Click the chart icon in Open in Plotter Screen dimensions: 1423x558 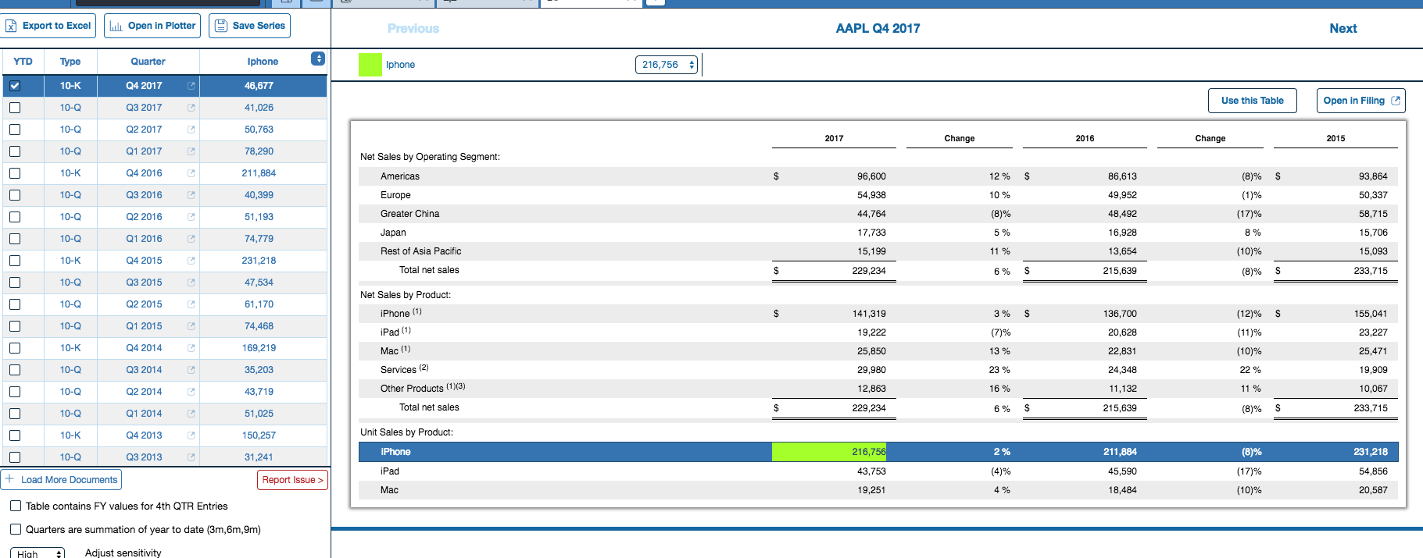coord(116,26)
